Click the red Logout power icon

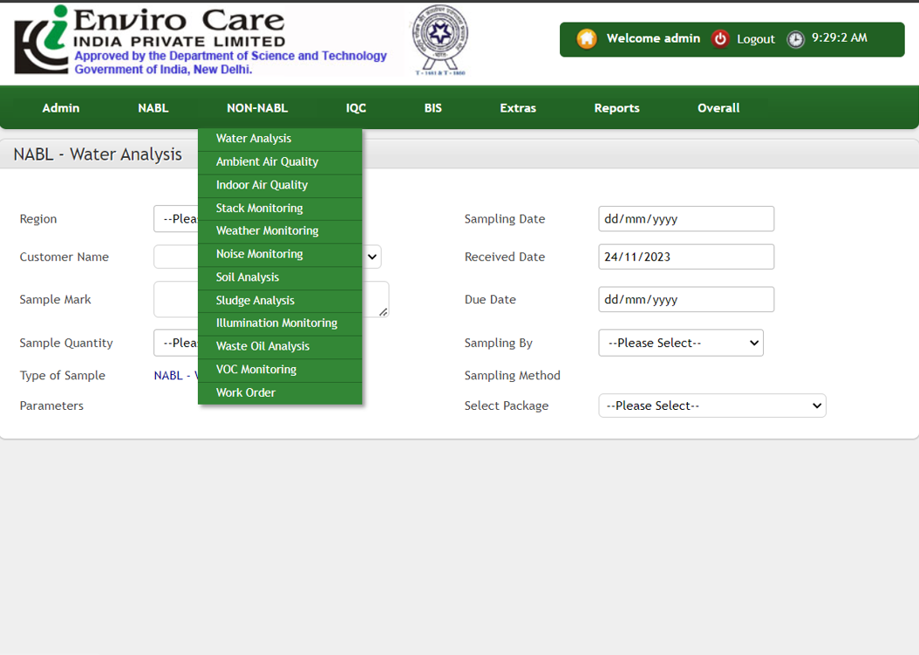pos(719,38)
